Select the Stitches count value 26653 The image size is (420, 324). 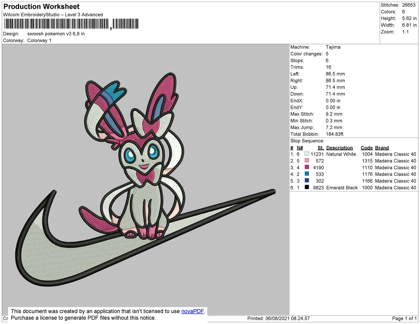(408, 5)
